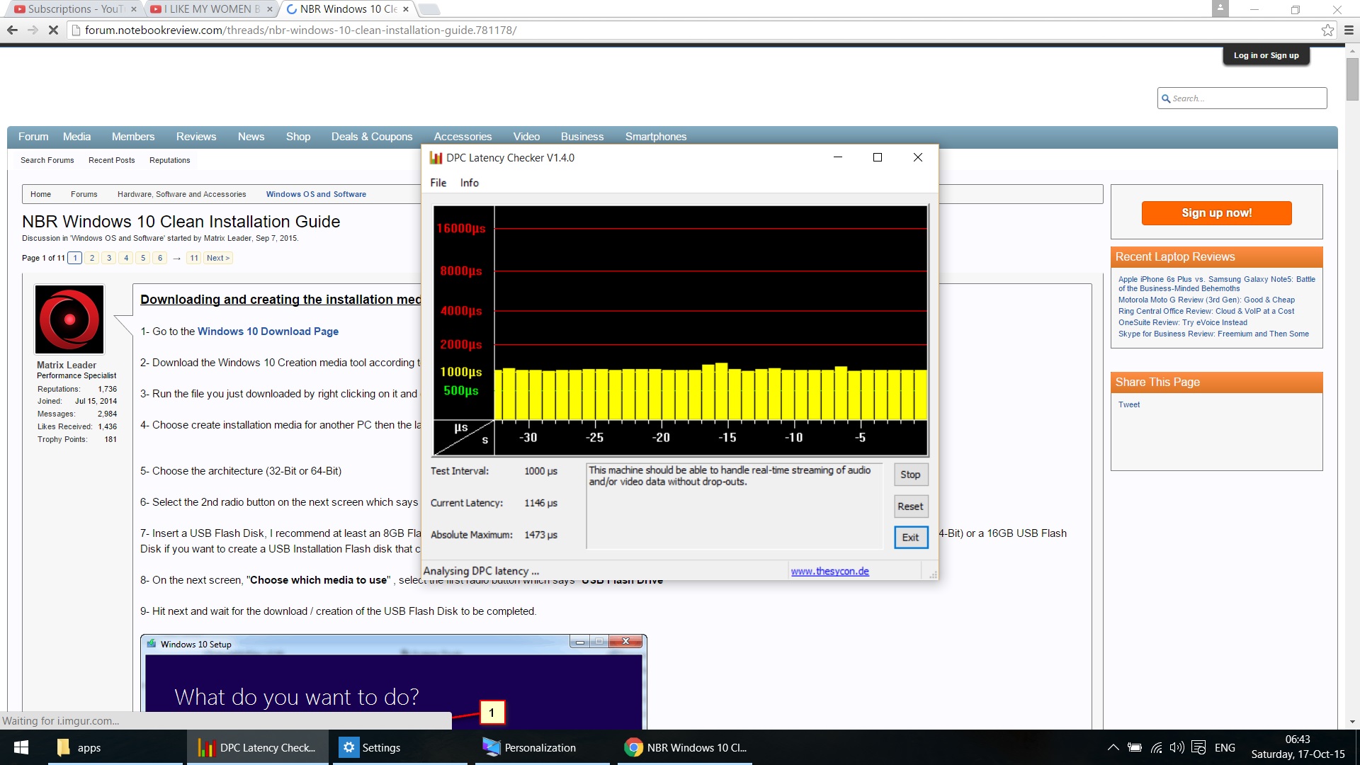Click DPC Latency Checker title icon
The image size is (1360, 765).
pyautogui.click(x=436, y=158)
